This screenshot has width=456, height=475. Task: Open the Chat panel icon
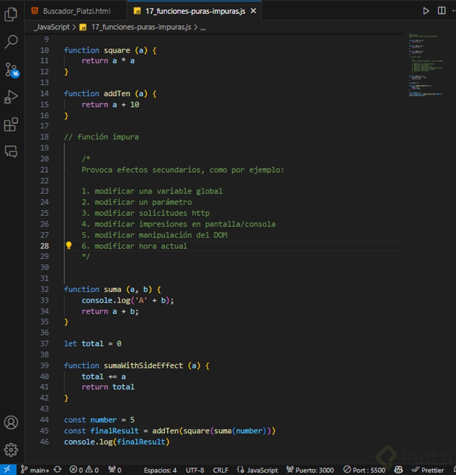click(x=11, y=151)
